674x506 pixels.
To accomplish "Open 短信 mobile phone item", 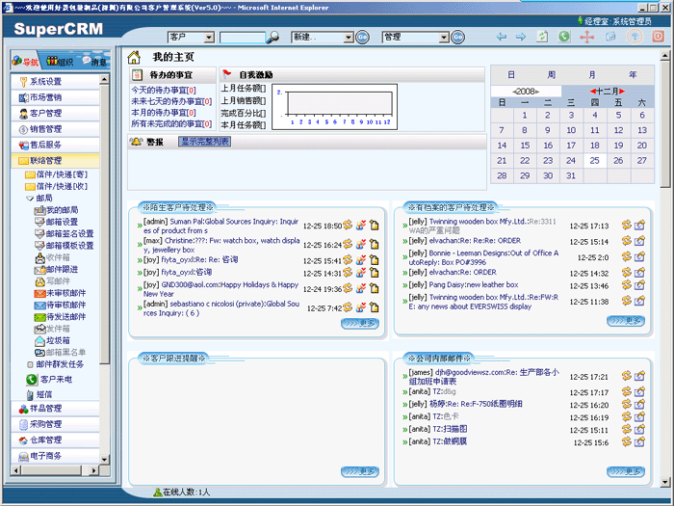I will pos(39,394).
